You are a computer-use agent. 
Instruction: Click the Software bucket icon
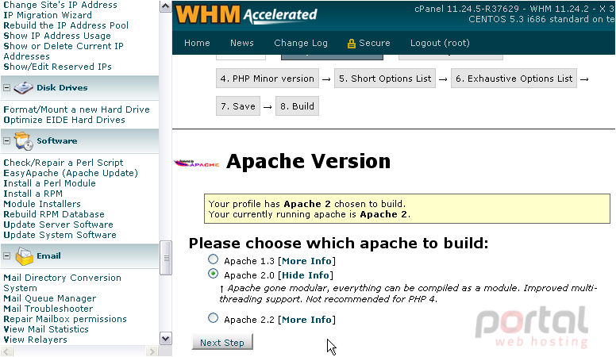pos(23,141)
